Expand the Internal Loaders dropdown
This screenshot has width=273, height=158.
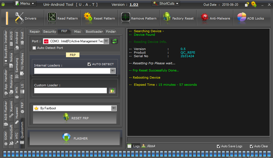tap(113, 71)
